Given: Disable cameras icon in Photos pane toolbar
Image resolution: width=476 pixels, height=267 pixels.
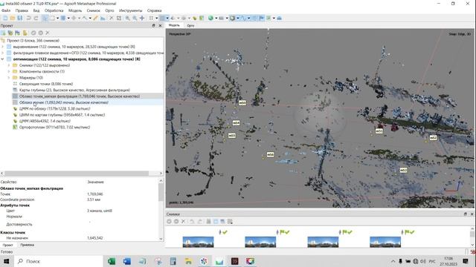Looking at the screenshot, I should pyautogui.click(x=176, y=222).
